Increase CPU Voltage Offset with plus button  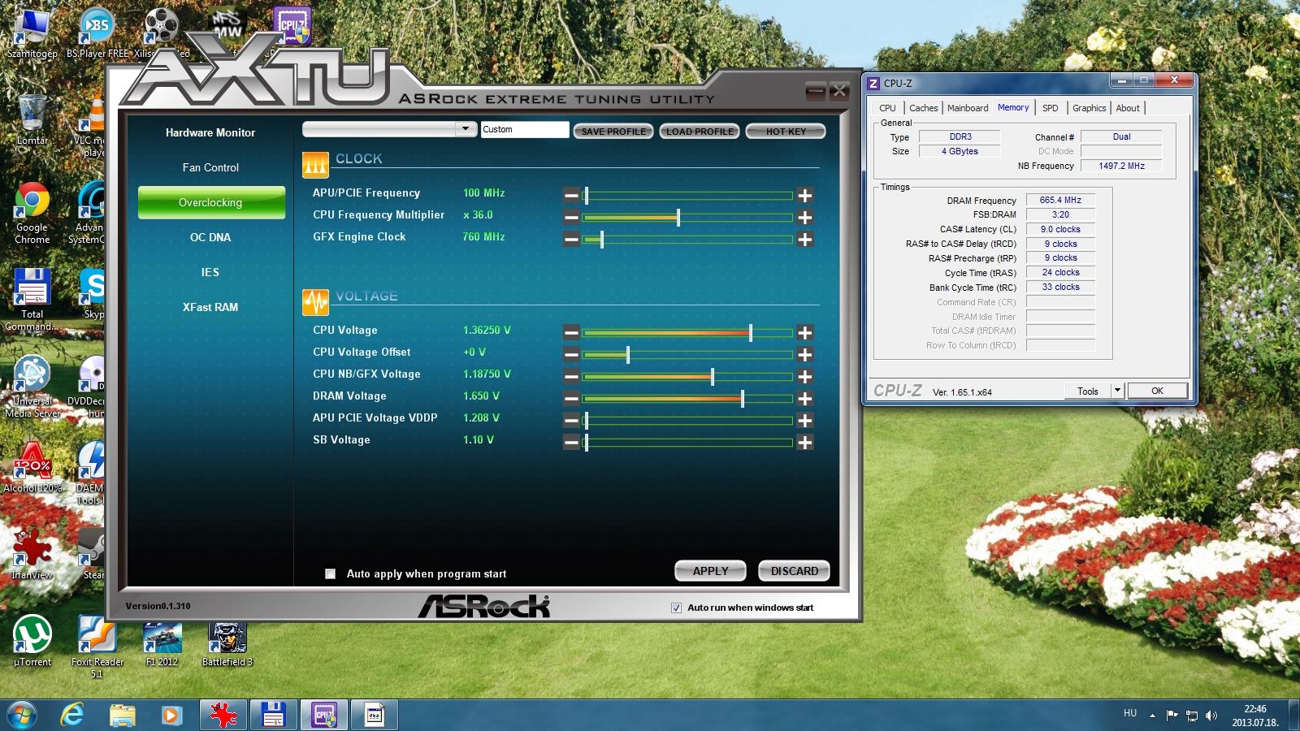pos(804,355)
